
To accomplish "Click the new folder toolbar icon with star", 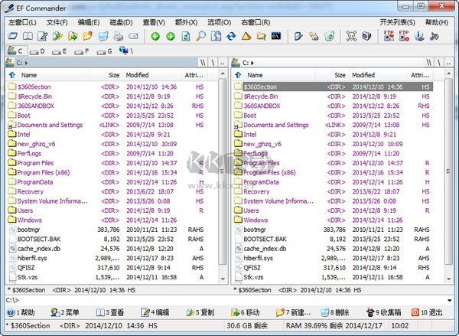I will (x=87, y=36).
